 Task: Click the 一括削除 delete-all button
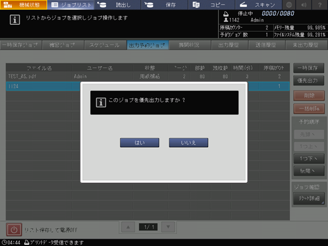pos(309,108)
